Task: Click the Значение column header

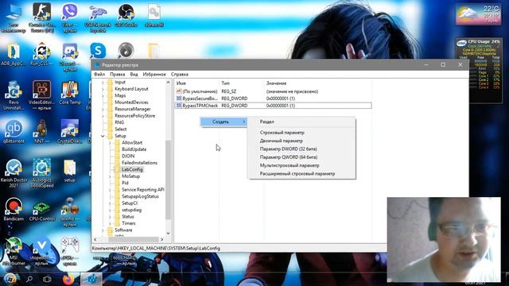Action: (317, 83)
